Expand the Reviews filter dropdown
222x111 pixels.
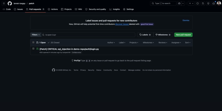(163, 43)
